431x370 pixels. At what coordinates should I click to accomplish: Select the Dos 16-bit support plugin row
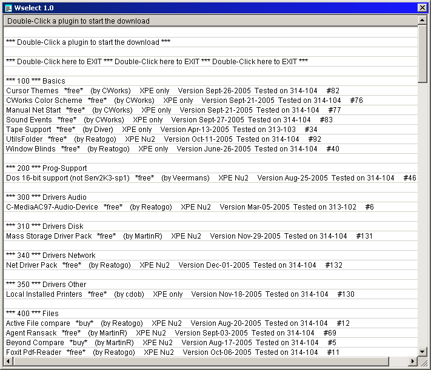(x=210, y=178)
